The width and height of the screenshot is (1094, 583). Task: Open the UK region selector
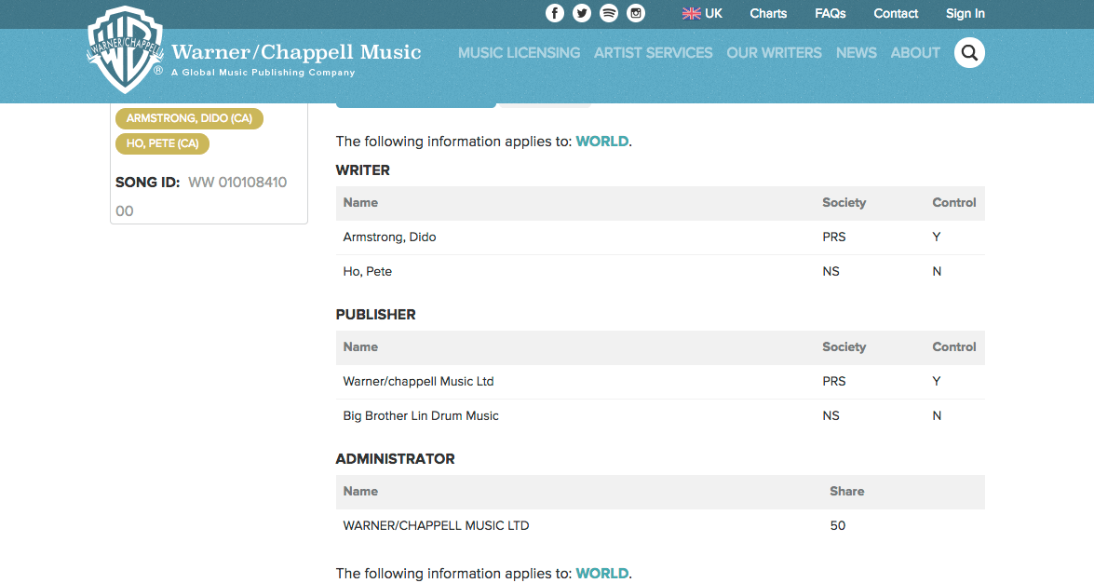coord(710,13)
